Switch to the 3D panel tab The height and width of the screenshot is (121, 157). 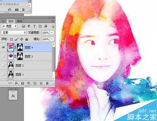pyautogui.click(x=3, y=21)
